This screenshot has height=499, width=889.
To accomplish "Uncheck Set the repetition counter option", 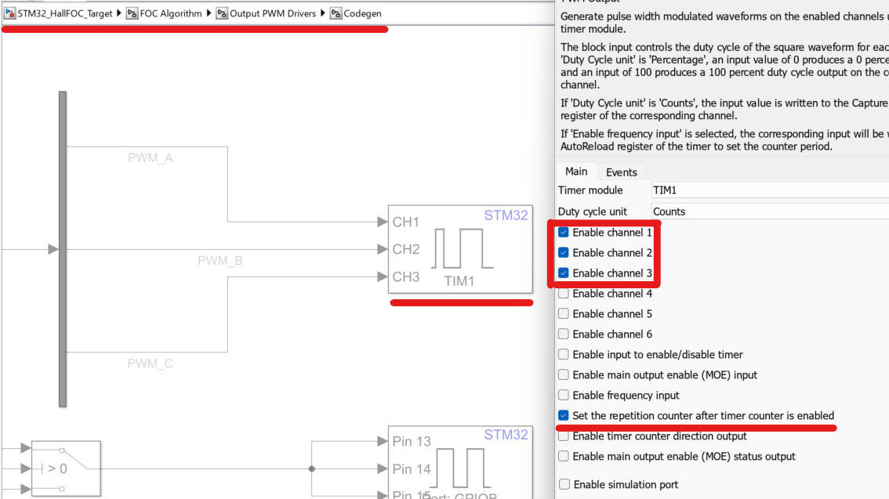I will point(563,416).
